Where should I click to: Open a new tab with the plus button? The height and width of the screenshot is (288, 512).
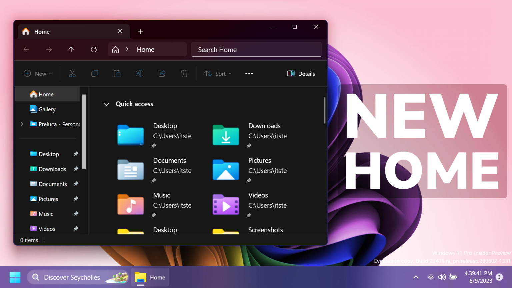140,32
